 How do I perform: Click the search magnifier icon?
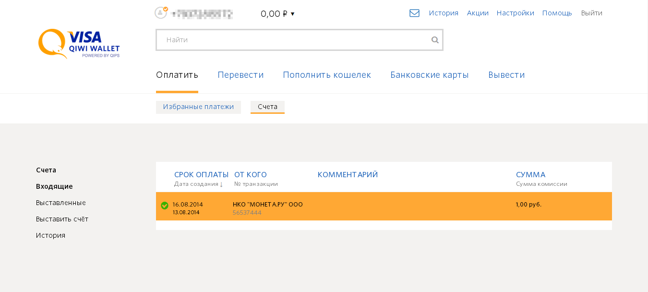click(435, 40)
